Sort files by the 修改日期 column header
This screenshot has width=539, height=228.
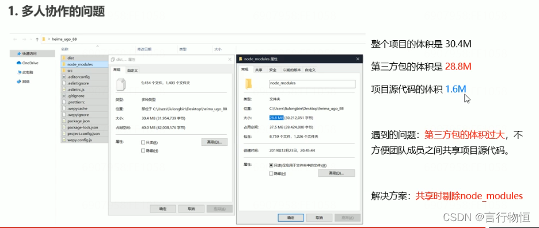[x=144, y=49]
